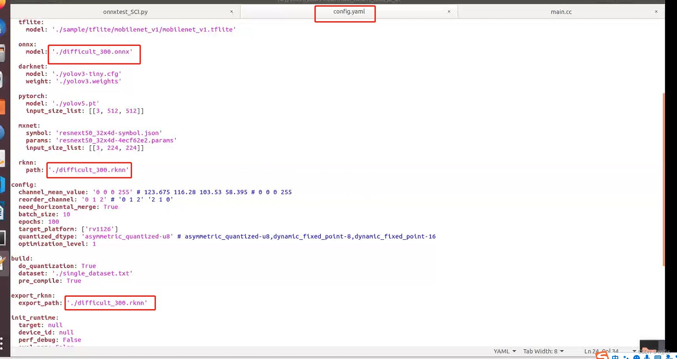Screen dimensions: 677x359
Task: Click quantized_dtype 'asymmetric_quantized-u8' value
Action: 127,236
